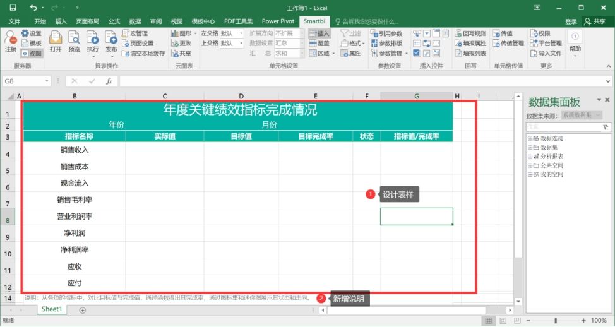Switch to the 公式 ribbon tab

(x=114, y=21)
